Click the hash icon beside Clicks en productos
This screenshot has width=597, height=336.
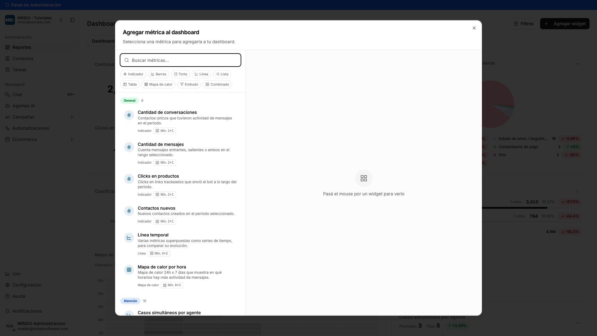129,179
